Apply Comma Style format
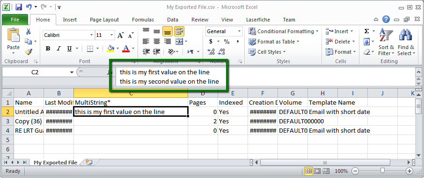The height and width of the screenshot is (178, 424). [x=237, y=42]
